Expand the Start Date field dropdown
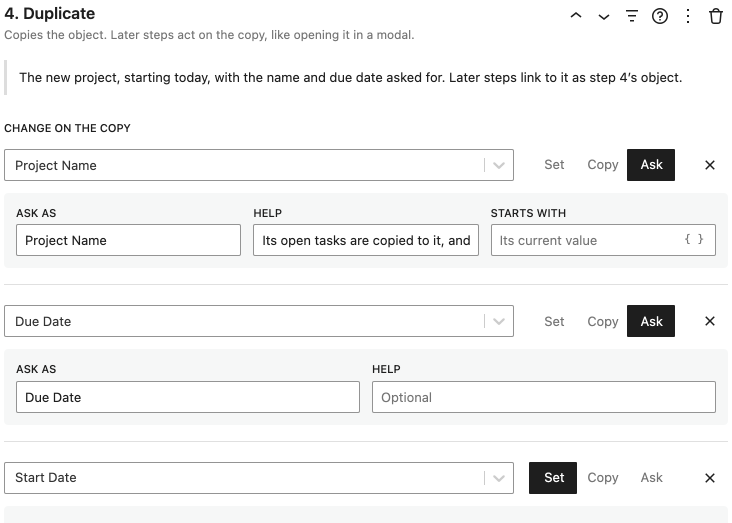Image resolution: width=732 pixels, height=523 pixels. coord(498,478)
